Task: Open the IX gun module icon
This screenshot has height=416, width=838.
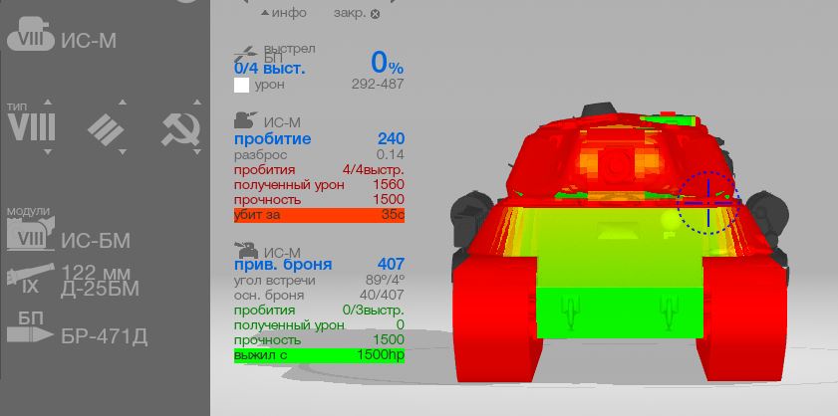Action: pos(31,280)
